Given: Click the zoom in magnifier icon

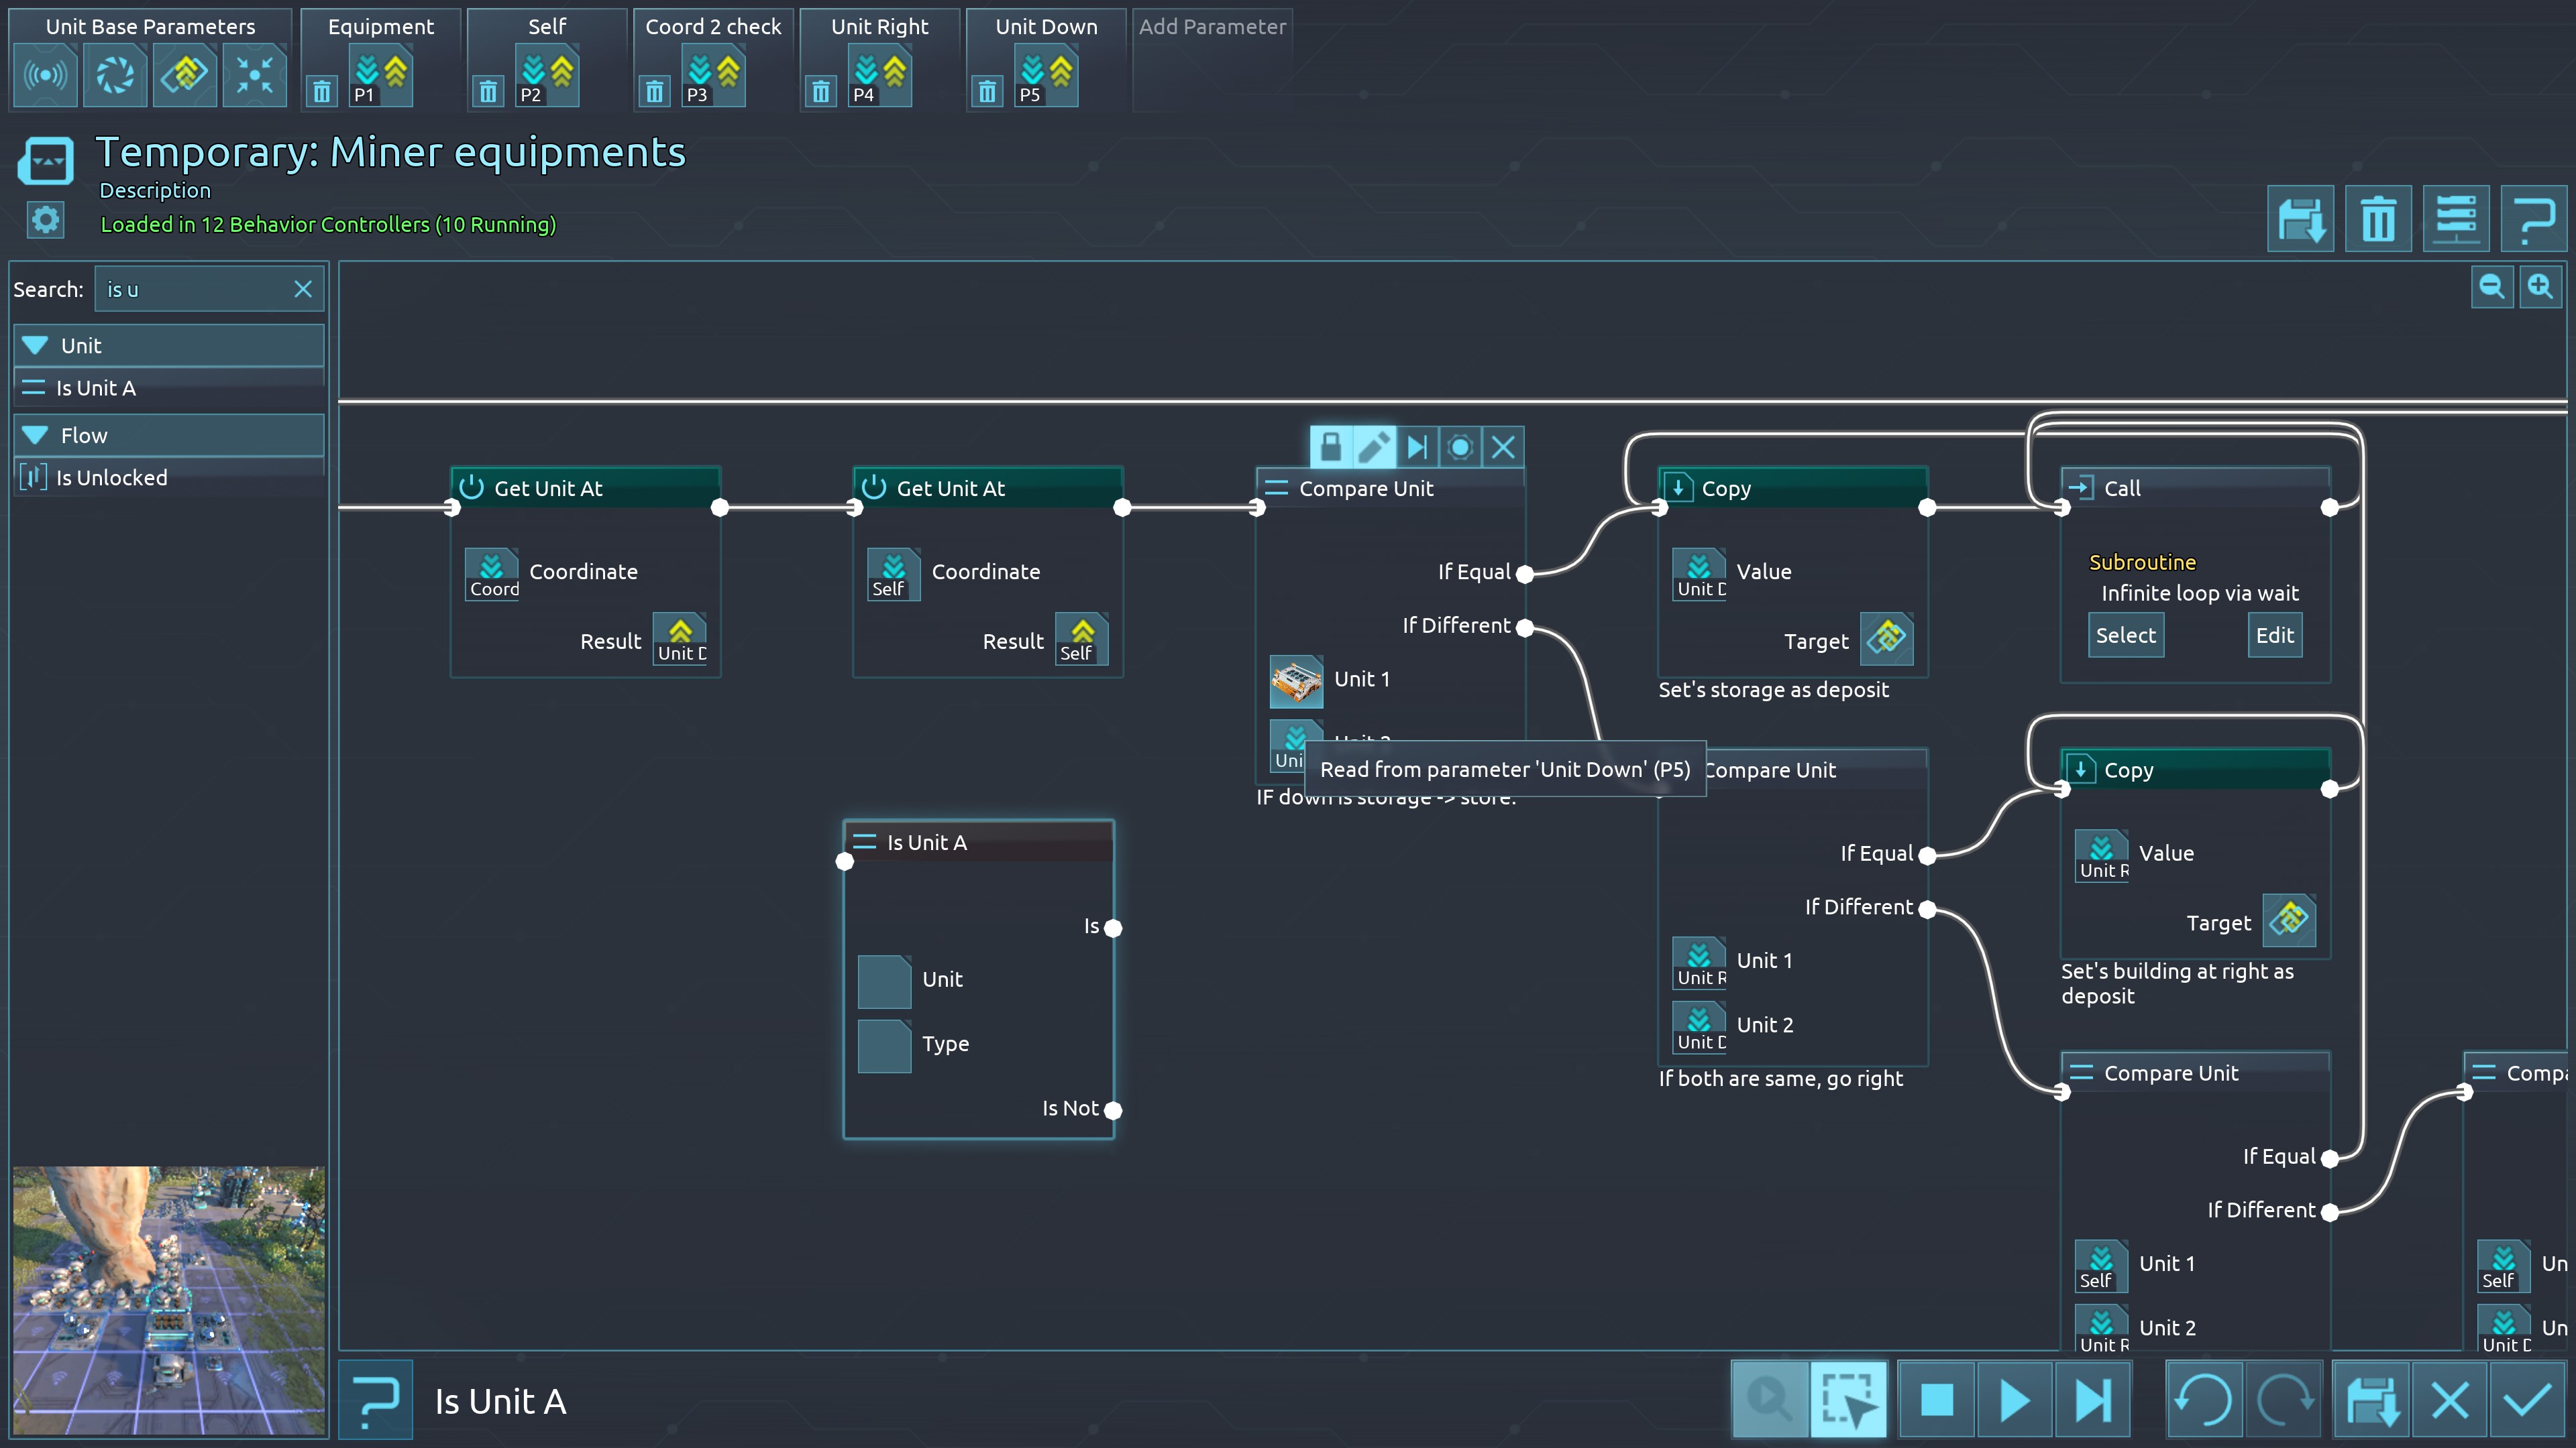Looking at the screenshot, I should [x=2540, y=288].
